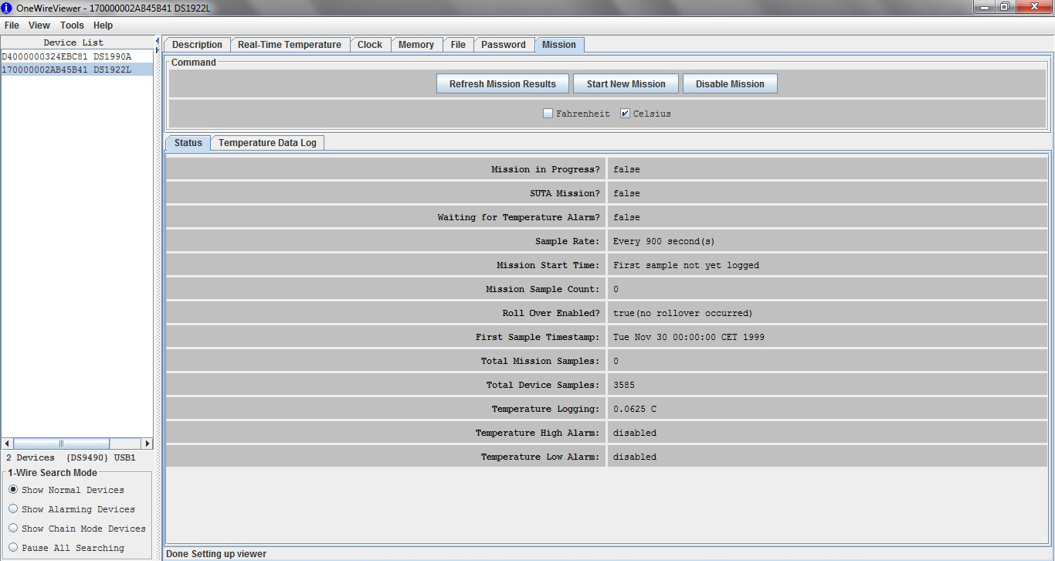
Task: Open the File menu
Action: pos(12,25)
